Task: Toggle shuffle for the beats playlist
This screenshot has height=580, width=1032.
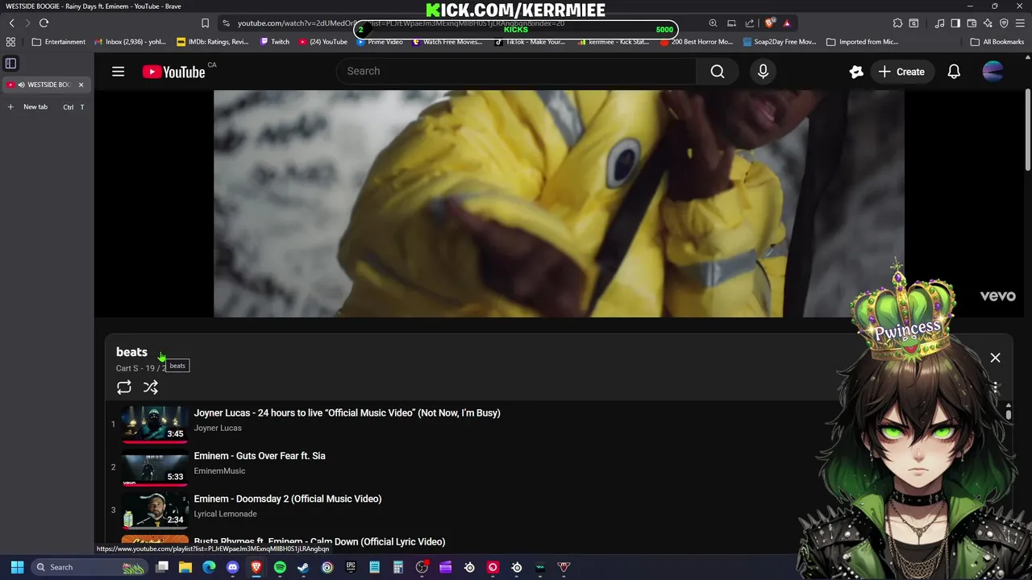Action: 151,387
